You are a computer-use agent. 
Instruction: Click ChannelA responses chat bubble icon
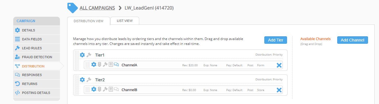click(116, 65)
